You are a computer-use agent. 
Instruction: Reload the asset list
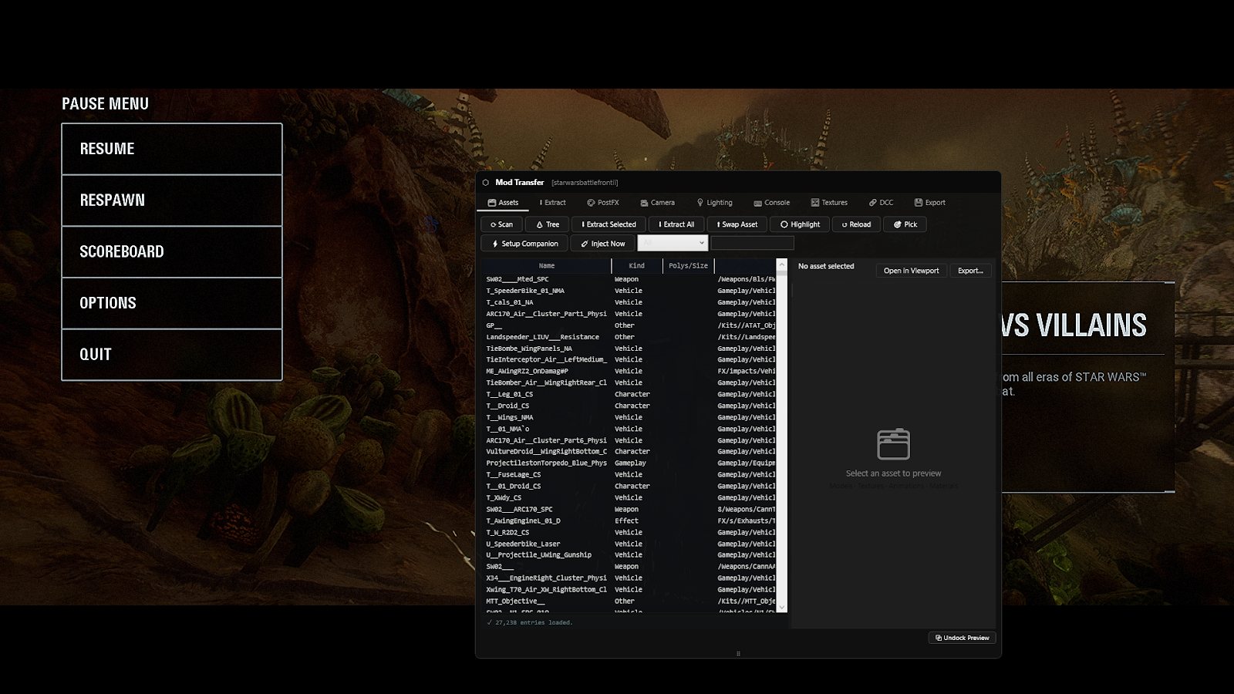856,224
